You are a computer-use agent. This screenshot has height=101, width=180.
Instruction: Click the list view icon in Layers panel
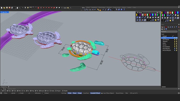click(x=164, y=29)
